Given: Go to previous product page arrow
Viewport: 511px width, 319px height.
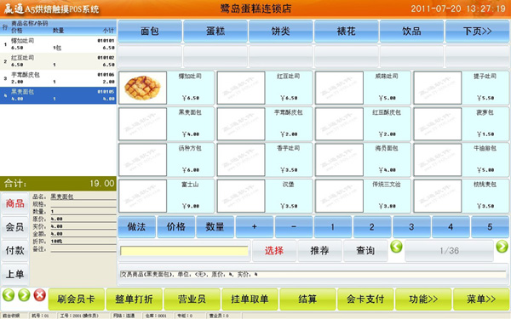Looking at the screenshot, I should [x=396, y=247].
